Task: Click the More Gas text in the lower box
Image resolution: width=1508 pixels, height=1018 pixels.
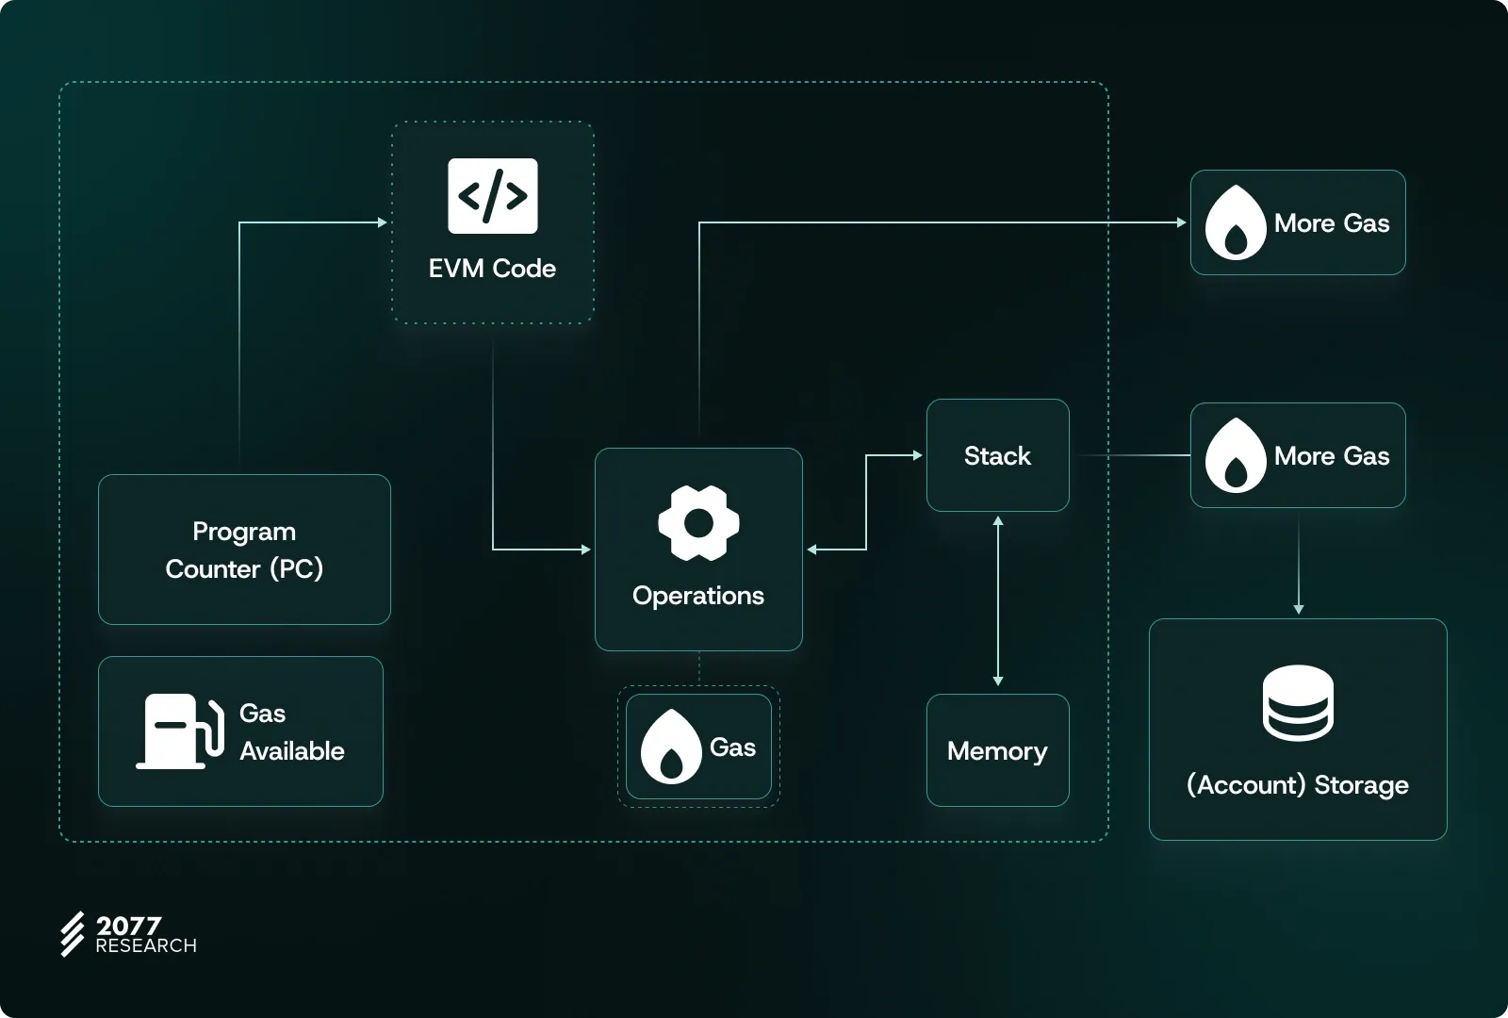Action: pyautogui.click(x=1331, y=456)
